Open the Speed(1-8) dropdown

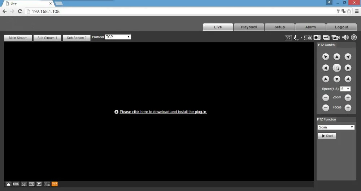coord(345,89)
